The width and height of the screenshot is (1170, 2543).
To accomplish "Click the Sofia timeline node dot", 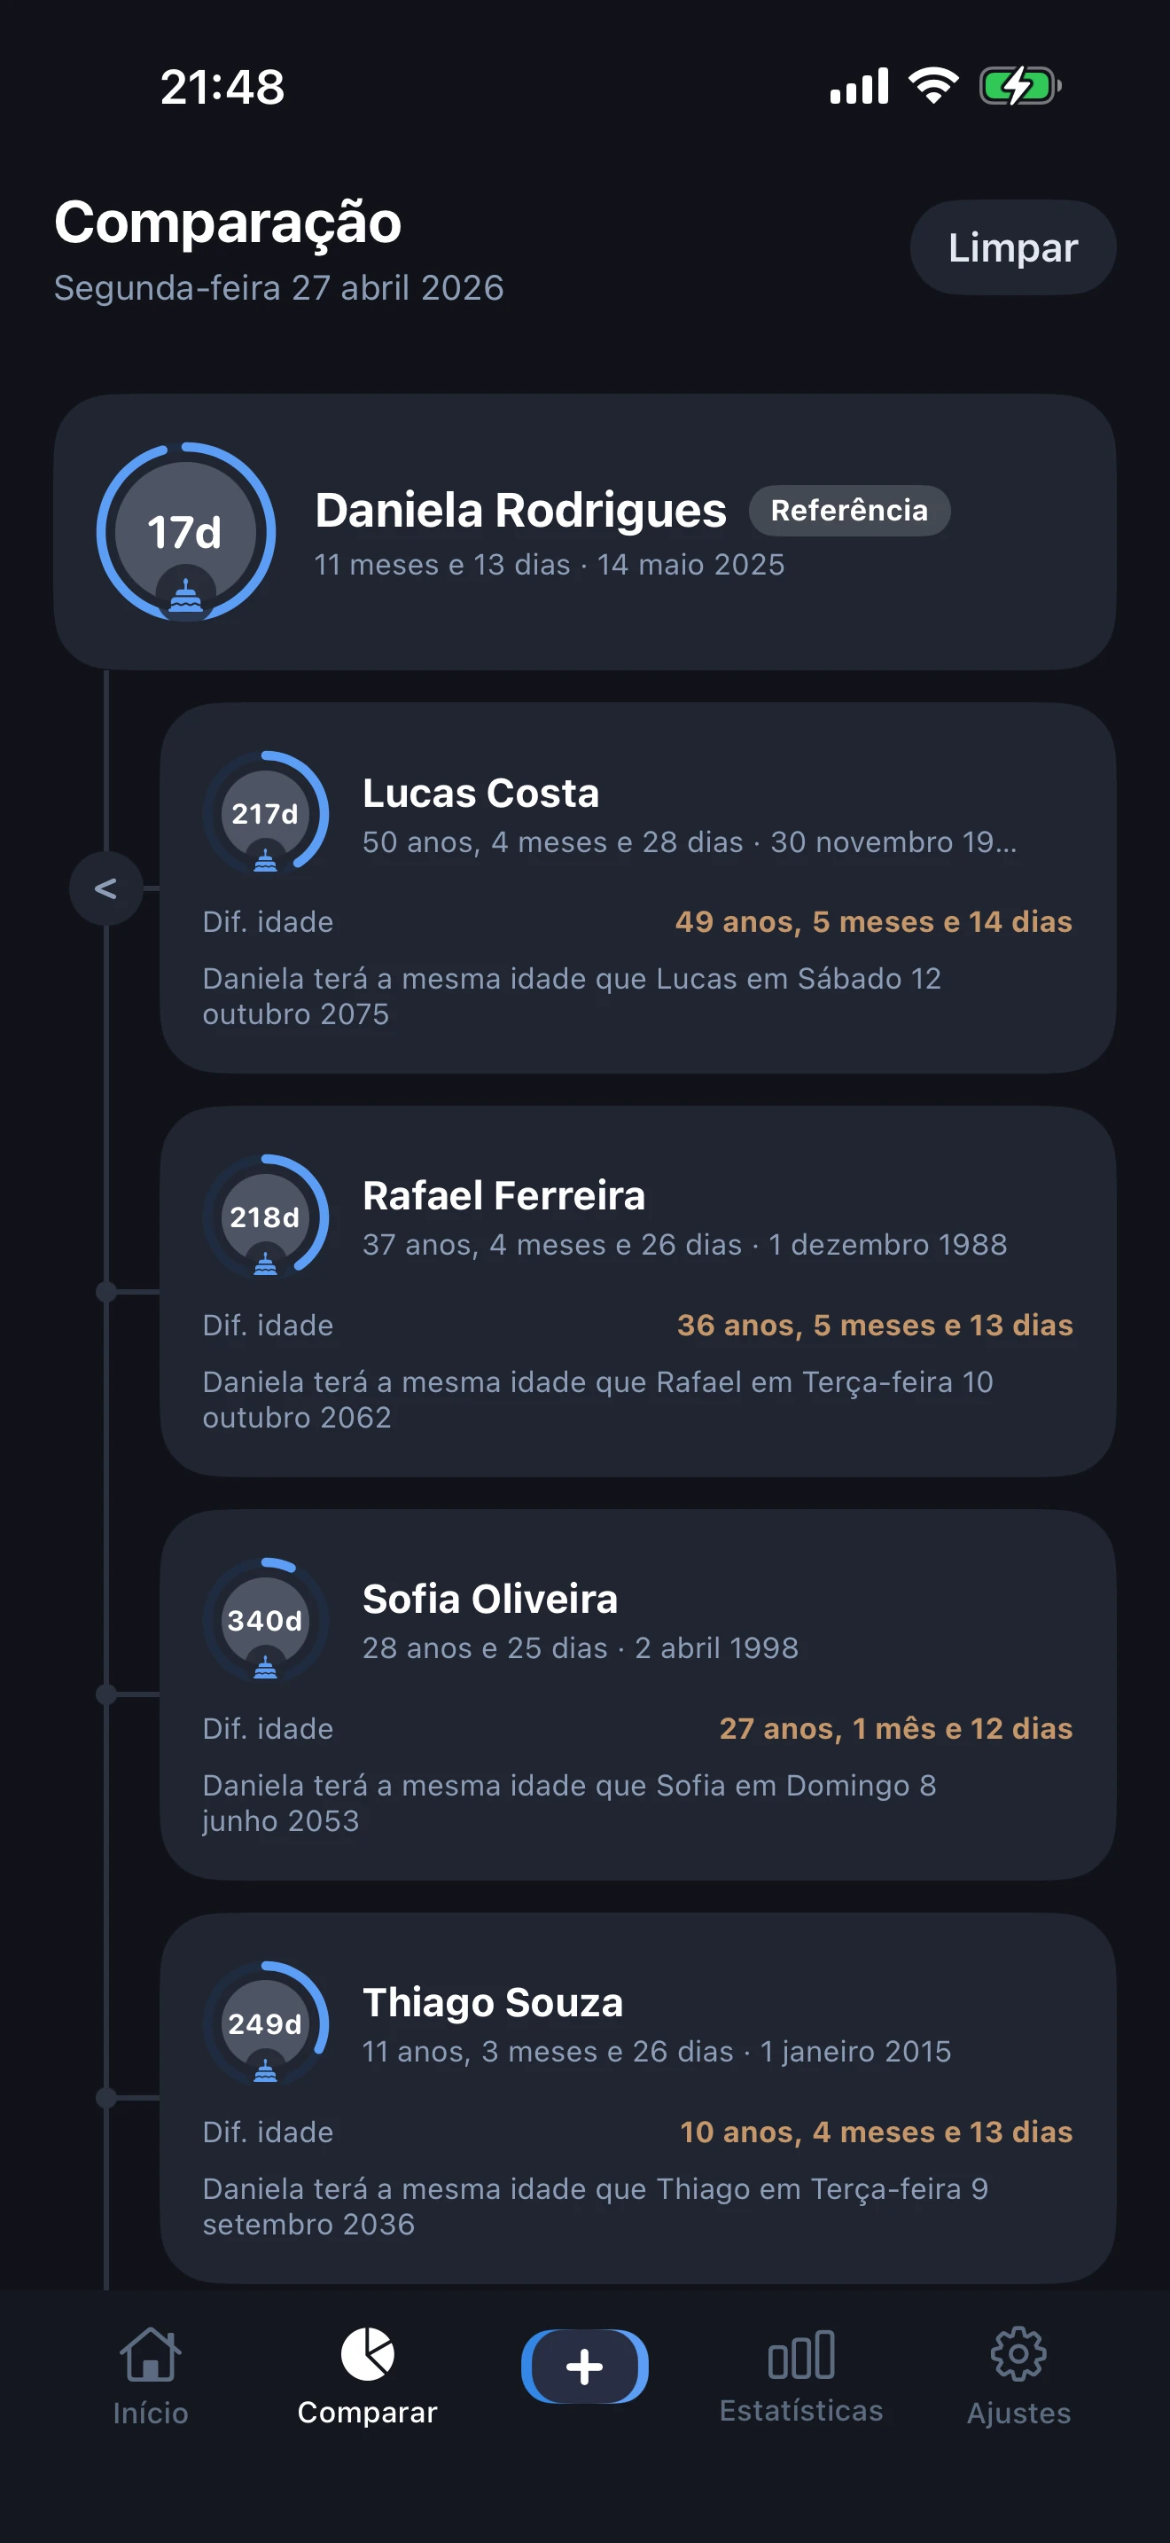I will coord(106,1695).
